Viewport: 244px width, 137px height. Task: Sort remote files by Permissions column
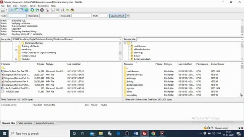click(x=202, y=64)
